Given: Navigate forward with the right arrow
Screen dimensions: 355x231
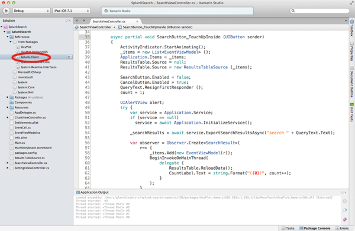Looking at the screenshot, I should (x=84, y=21).
